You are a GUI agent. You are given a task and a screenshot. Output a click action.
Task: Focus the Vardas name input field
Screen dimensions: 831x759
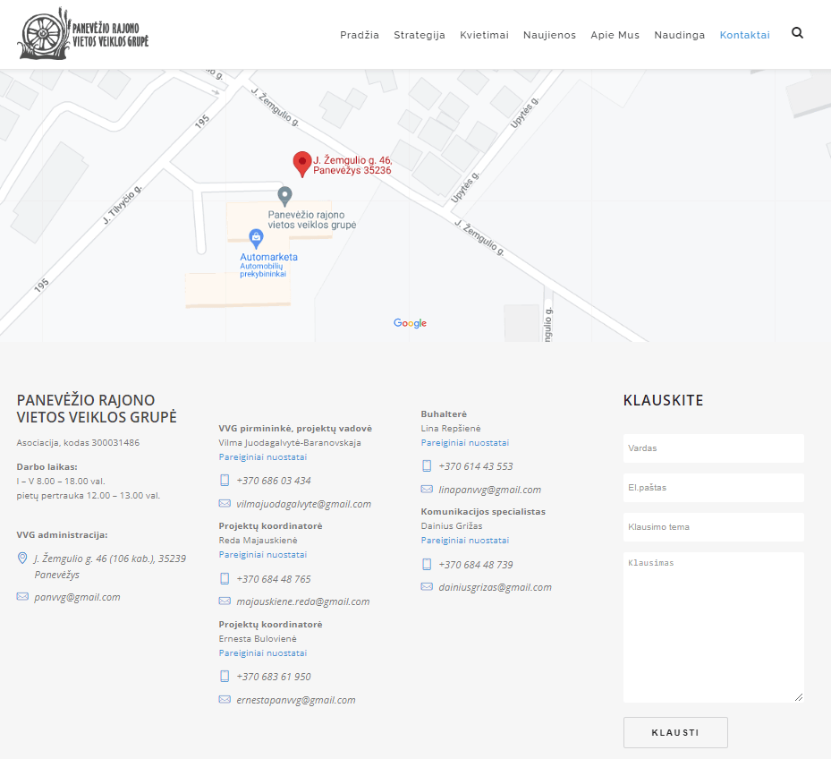713,448
